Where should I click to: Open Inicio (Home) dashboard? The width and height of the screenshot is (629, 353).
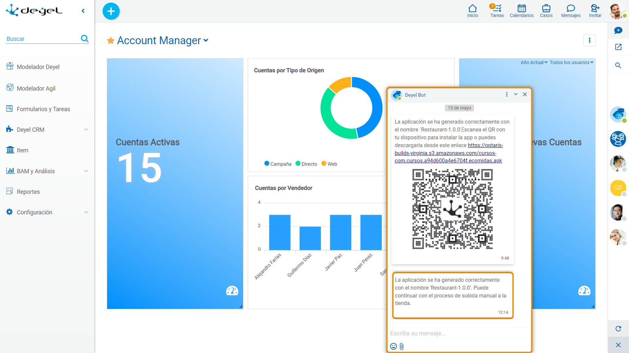coord(472,10)
